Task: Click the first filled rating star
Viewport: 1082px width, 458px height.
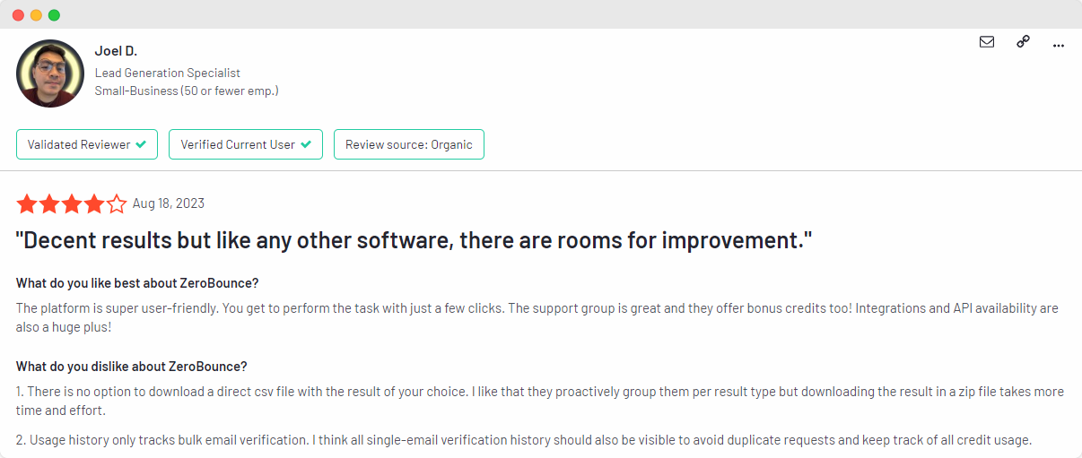Action: pos(27,203)
